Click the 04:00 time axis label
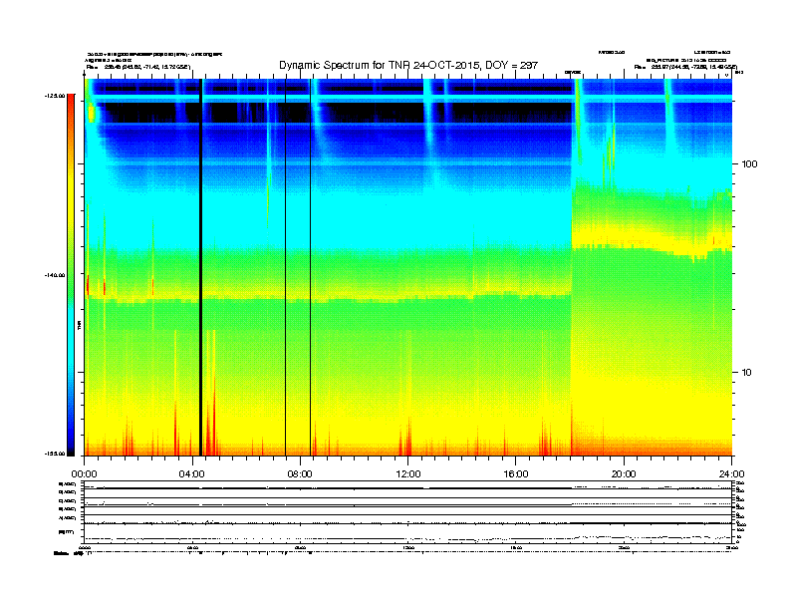Screen dimensions: 789x610 [x=192, y=474]
